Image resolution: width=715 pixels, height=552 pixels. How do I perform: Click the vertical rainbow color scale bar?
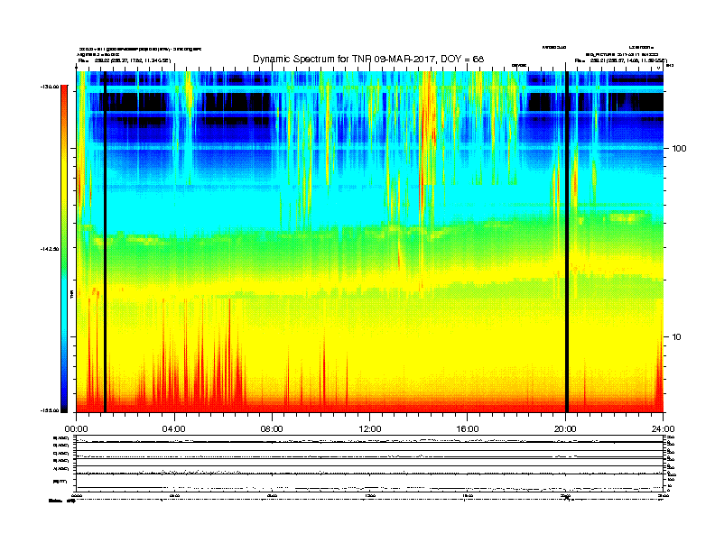point(64,249)
